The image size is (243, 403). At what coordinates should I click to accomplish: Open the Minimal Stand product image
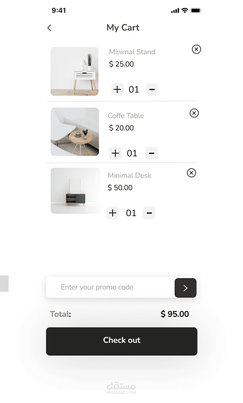(x=75, y=71)
